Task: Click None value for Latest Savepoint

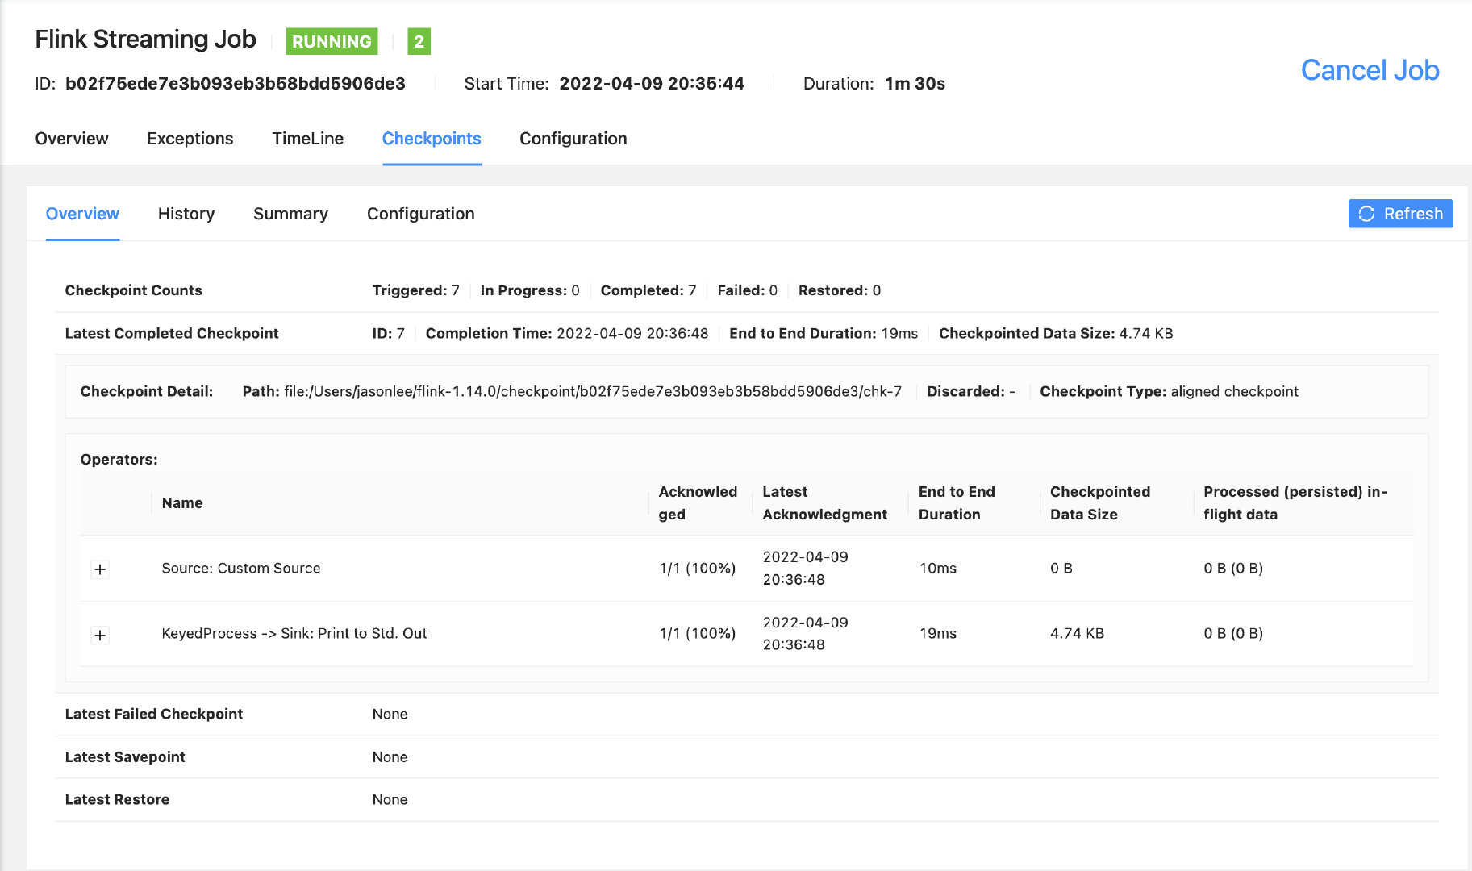Action: (x=390, y=756)
